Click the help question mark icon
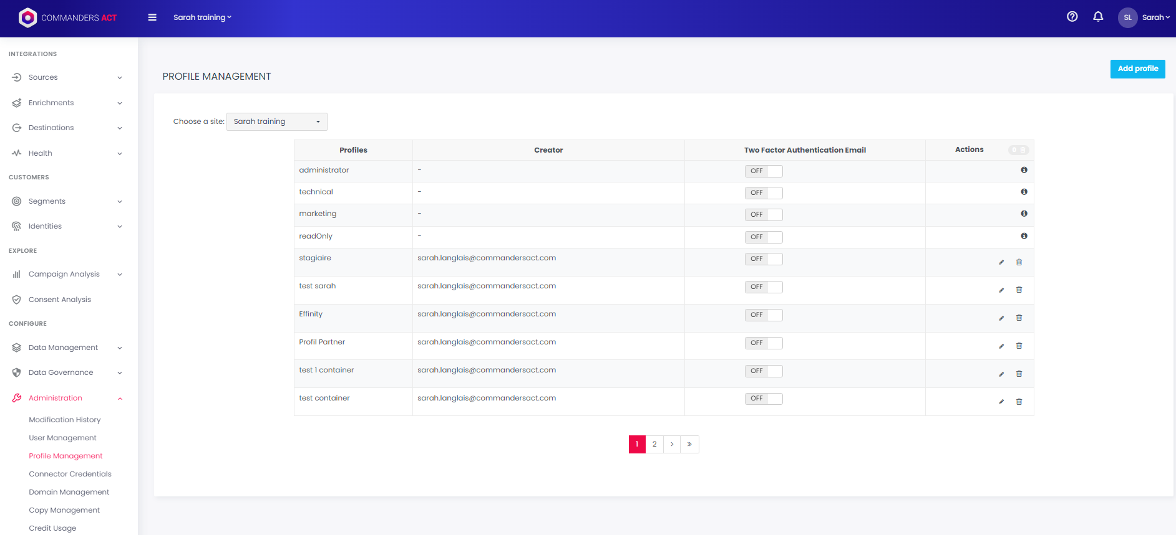 pos(1072,17)
